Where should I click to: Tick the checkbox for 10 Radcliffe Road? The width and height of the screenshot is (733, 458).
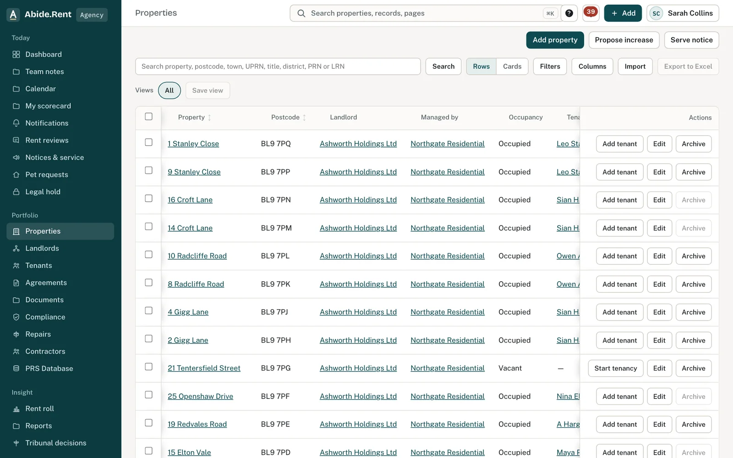148,254
